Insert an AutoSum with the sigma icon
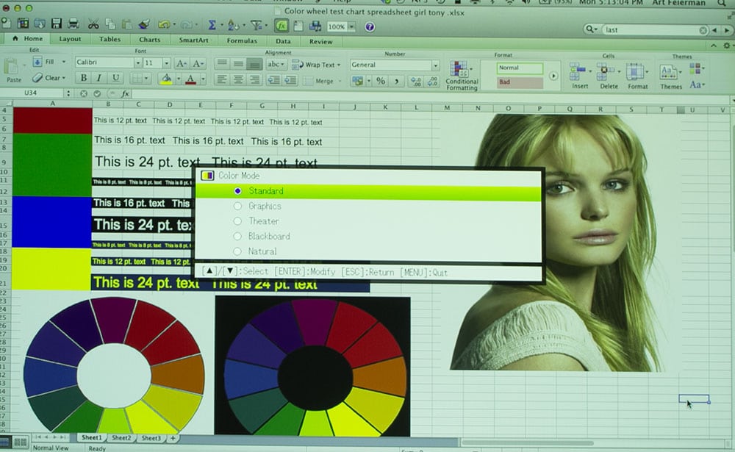 [212, 25]
